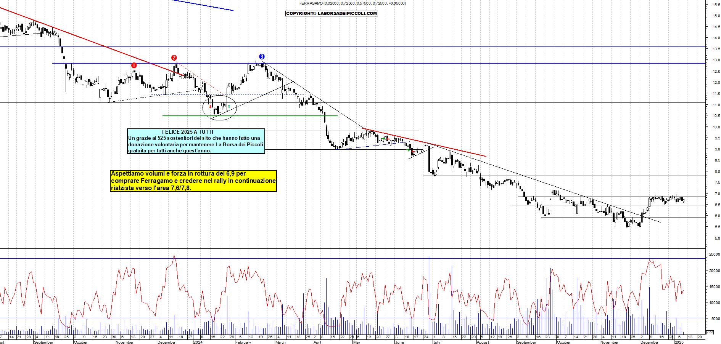Screen dimensions: 721x344
Task: Click the 25000 volume axis label
Action: (x=714, y=254)
